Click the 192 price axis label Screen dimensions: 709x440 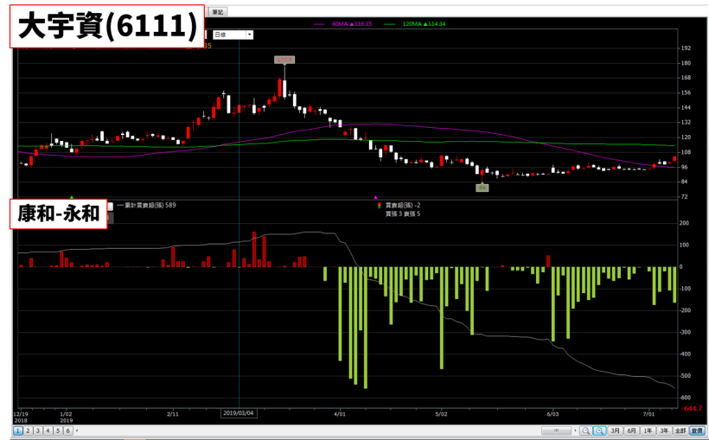pos(686,48)
